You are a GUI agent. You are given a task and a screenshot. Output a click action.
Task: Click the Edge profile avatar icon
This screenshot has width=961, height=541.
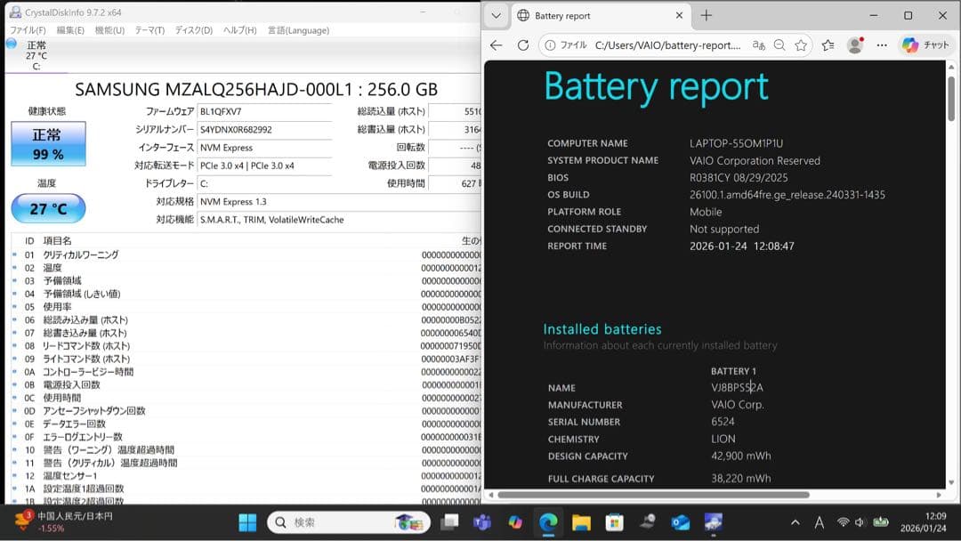pos(855,44)
